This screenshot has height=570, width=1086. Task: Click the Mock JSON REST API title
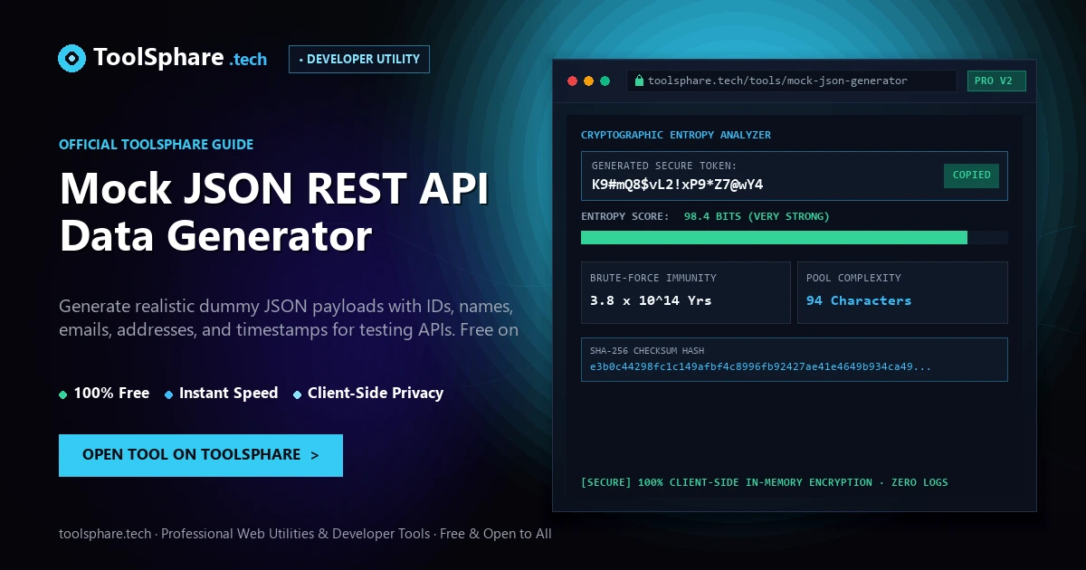pos(274,189)
